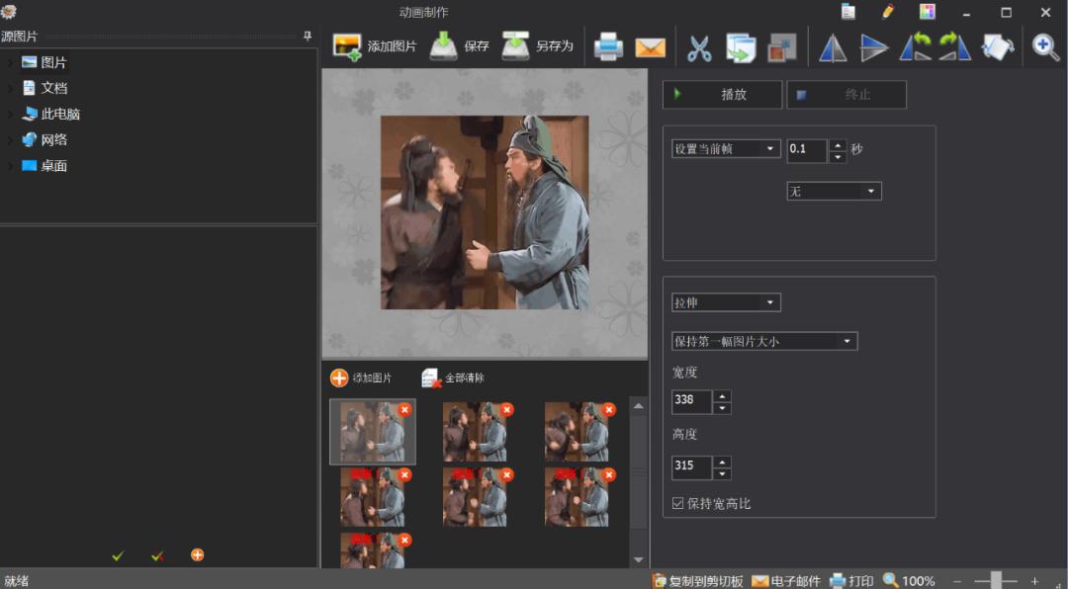This screenshot has width=1068, height=589.
Task: Click the envelope email icon in toolbar
Action: [x=650, y=47]
